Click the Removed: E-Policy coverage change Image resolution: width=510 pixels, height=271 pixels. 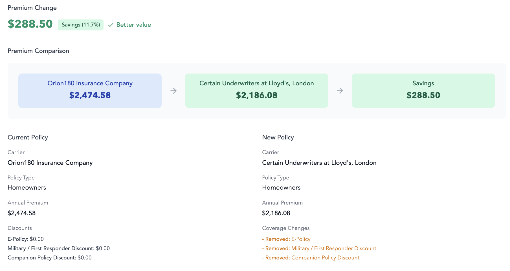click(x=286, y=239)
